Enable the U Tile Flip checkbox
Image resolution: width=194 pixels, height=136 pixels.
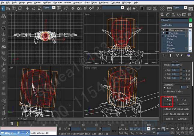point(184,71)
